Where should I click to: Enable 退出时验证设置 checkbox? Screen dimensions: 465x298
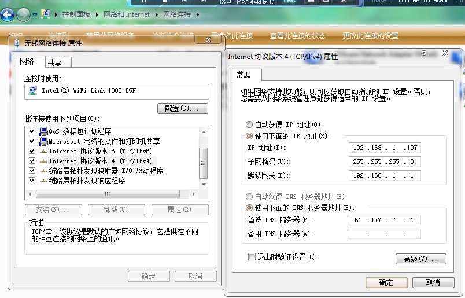tap(252, 257)
